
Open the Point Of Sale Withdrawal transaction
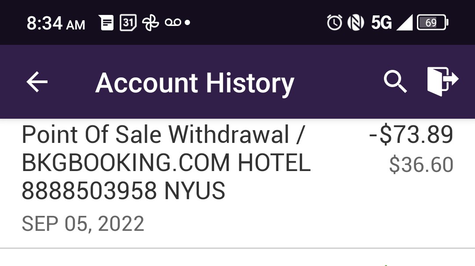click(163, 135)
